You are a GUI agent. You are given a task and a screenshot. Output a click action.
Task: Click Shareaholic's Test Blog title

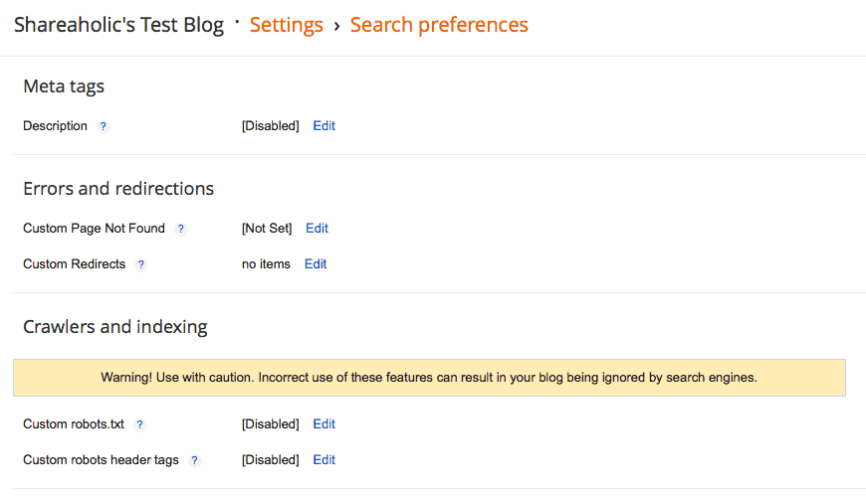[118, 25]
